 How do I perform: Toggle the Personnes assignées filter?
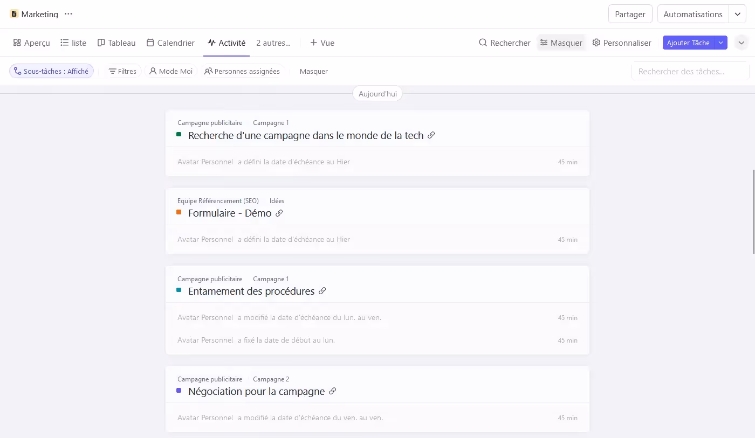click(x=242, y=71)
